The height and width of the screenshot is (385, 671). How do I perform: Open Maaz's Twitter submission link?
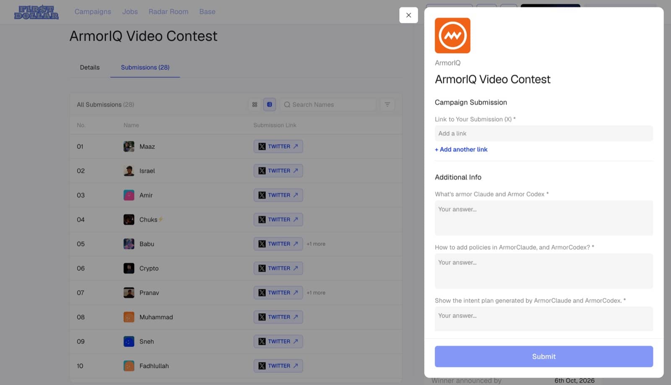278,146
